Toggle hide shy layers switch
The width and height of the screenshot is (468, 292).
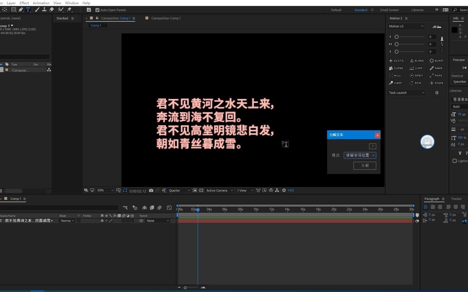click(145, 208)
